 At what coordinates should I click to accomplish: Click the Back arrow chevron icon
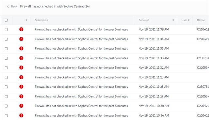[x=8, y=6]
